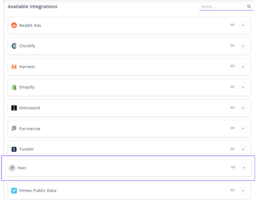Add the Clockify integration with plus
Image resolution: width=257 pixels, height=201 pixels.
click(x=243, y=46)
